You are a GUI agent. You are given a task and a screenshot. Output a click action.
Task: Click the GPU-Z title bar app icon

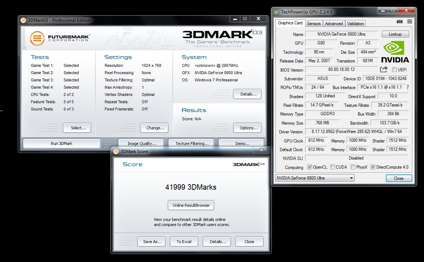pyautogui.click(x=276, y=12)
